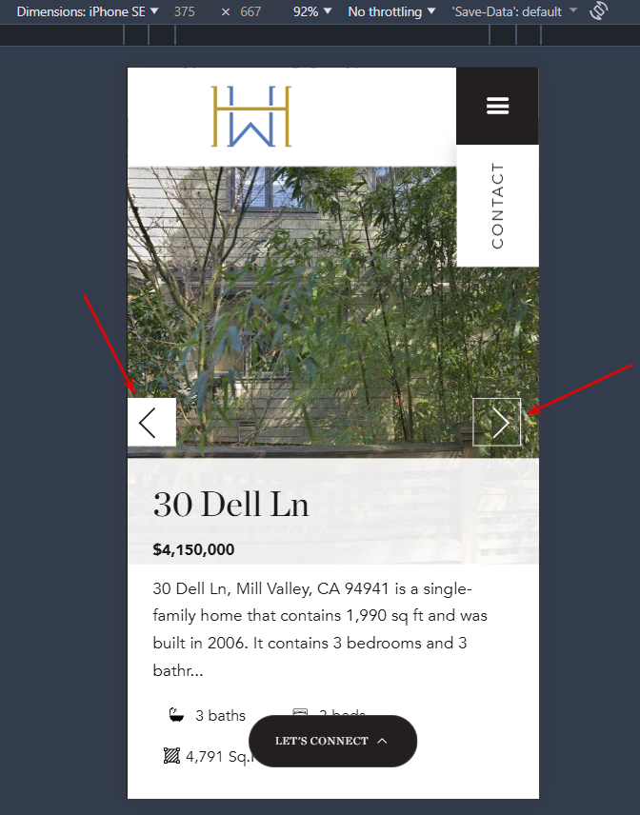640x815 pixels.
Task: Click the bed icon
Action: [x=300, y=711]
